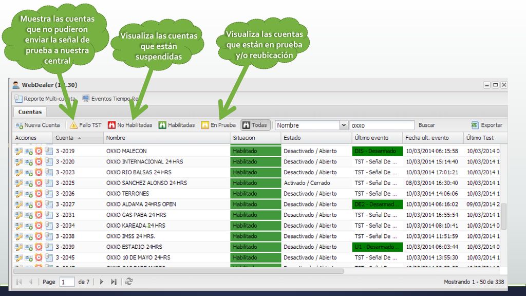Open the report sheet icon for OXXO RIO BALSAS
526x296 pixels.
49,173
